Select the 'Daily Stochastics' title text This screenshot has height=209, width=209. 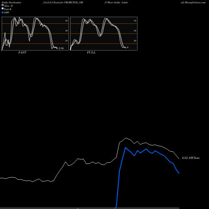[11, 3]
